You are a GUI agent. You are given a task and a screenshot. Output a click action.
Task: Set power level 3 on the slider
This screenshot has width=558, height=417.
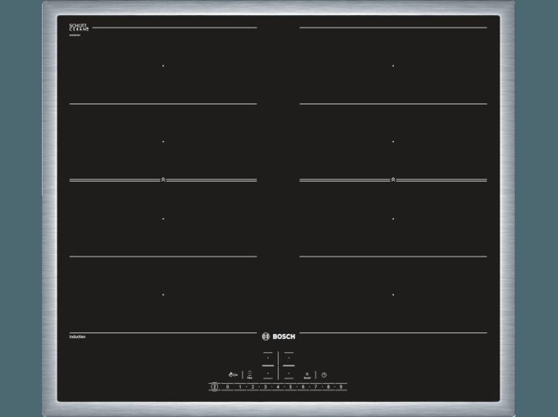point(266,386)
